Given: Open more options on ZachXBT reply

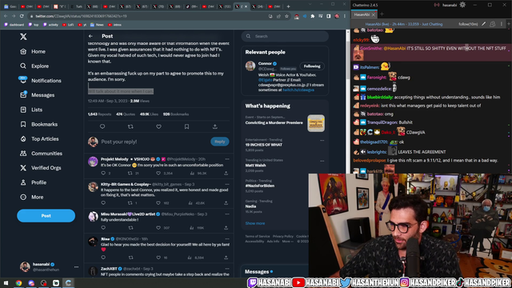Looking at the screenshot, I should coord(227,269).
